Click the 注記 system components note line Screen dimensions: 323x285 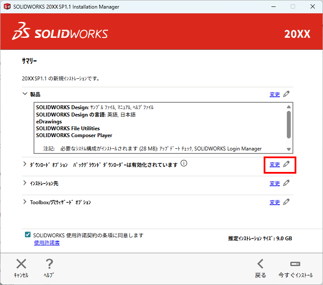[x=152, y=149]
